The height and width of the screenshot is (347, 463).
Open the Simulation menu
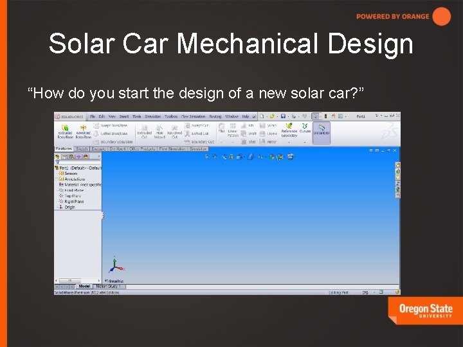coord(152,116)
